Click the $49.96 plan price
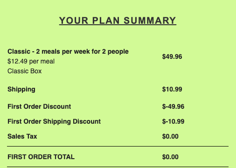Viewport: 236px width, 168px height. tap(172, 56)
